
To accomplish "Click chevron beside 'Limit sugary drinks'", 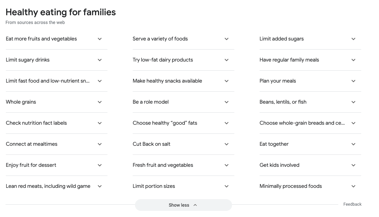I will 100,60.
